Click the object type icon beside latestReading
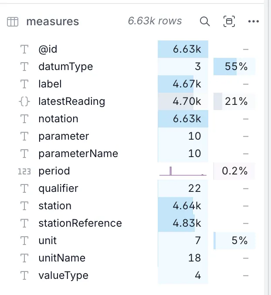Image resolution: width=271 pixels, height=295 pixels. pos(24,101)
